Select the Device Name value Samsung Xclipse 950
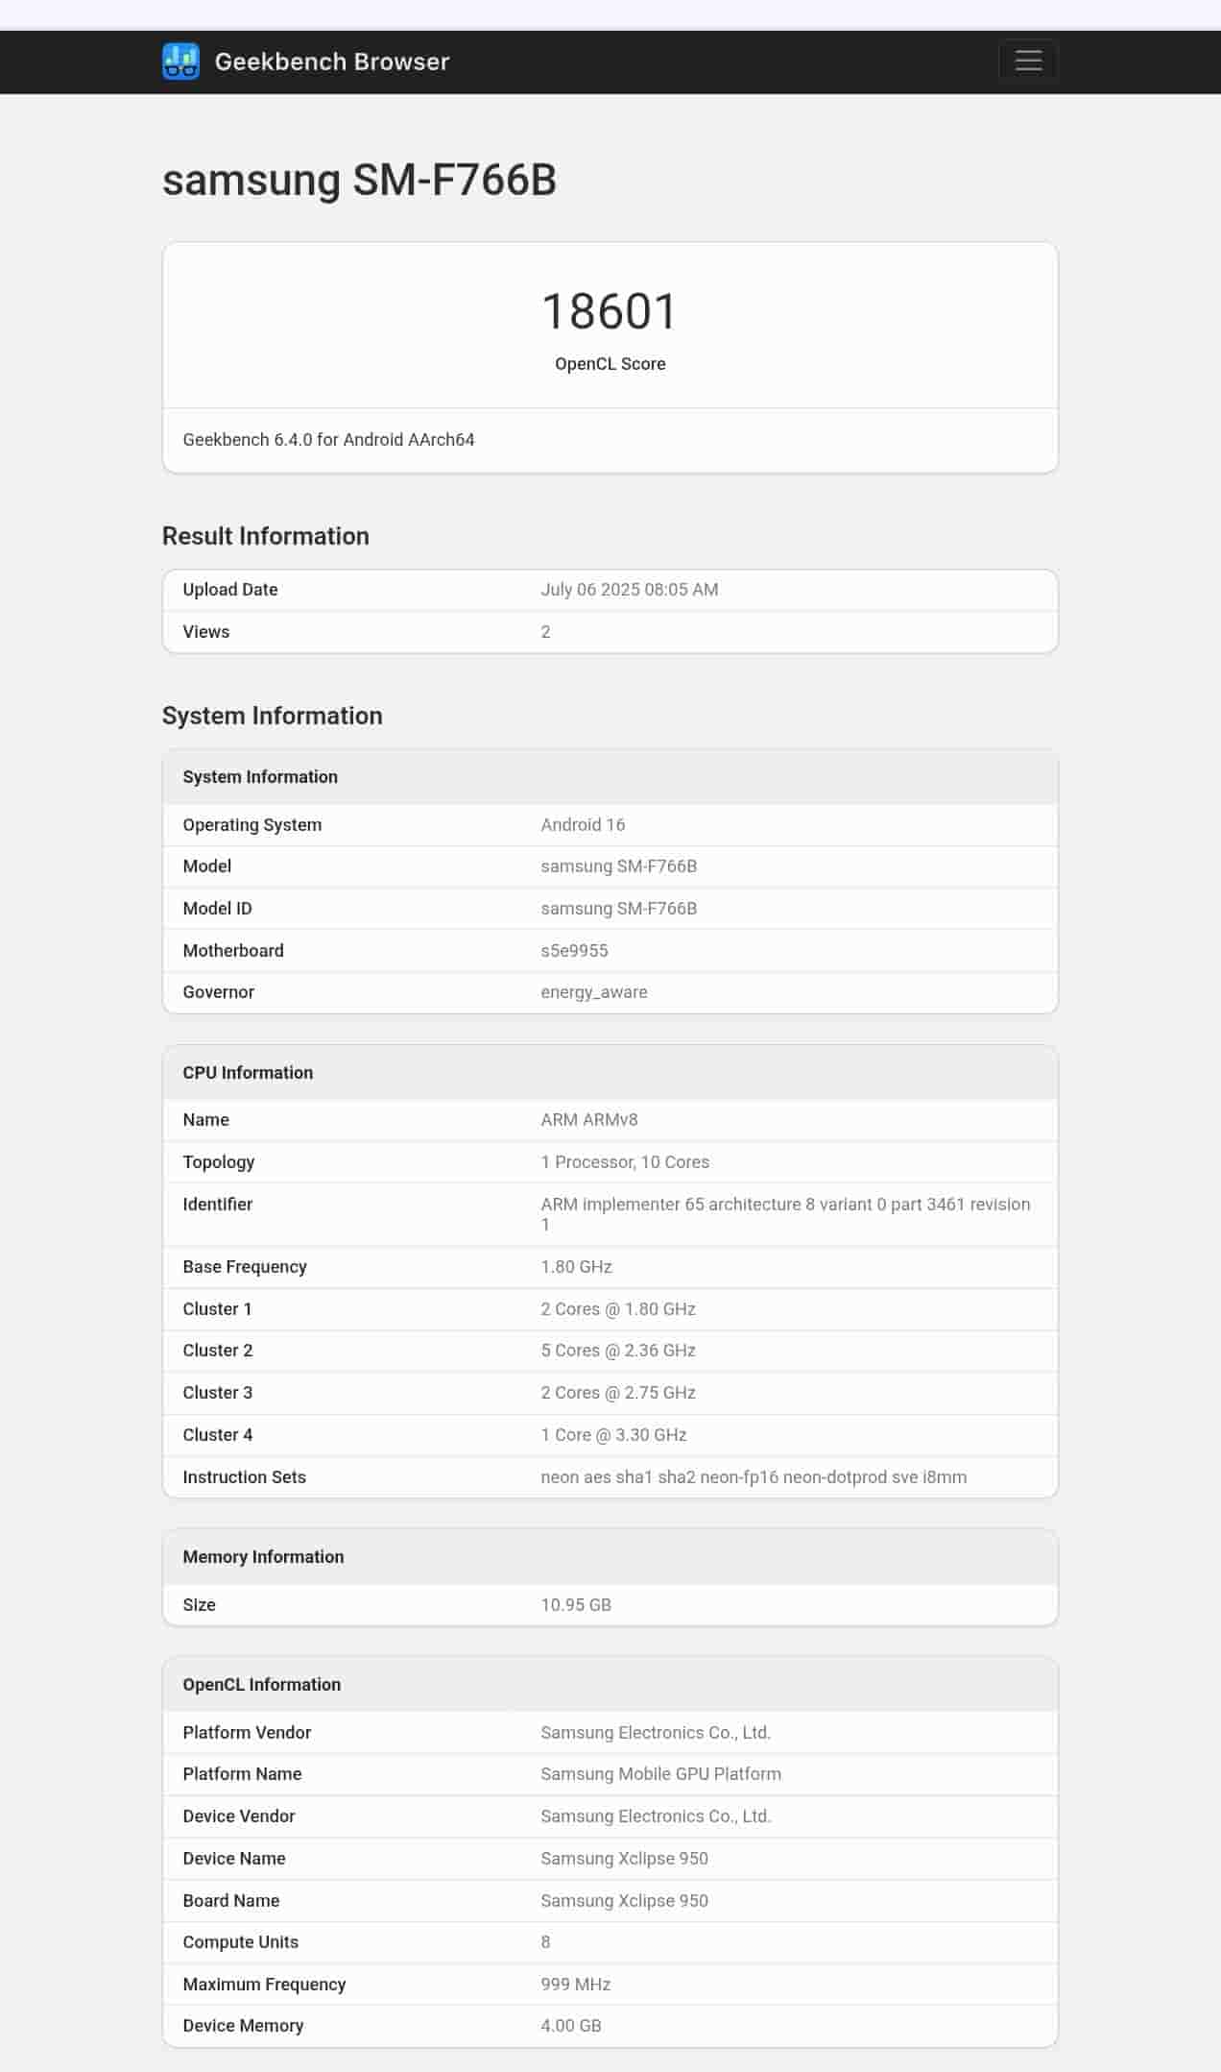The width and height of the screenshot is (1221, 2072). [x=624, y=1859]
